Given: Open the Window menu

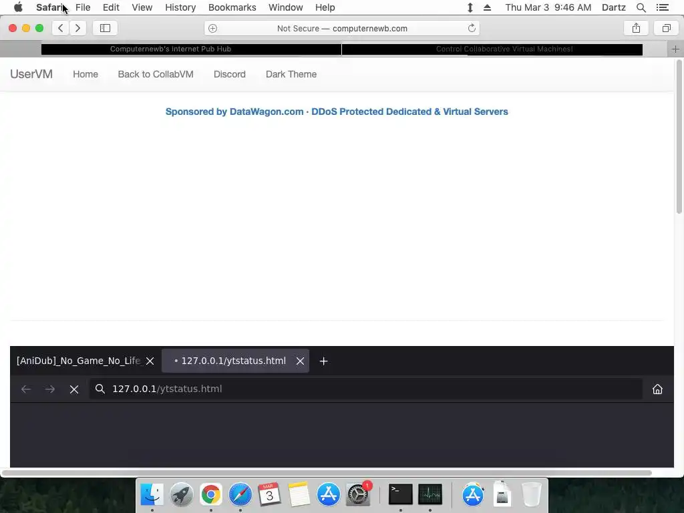Looking at the screenshot, I should [285, 7].
